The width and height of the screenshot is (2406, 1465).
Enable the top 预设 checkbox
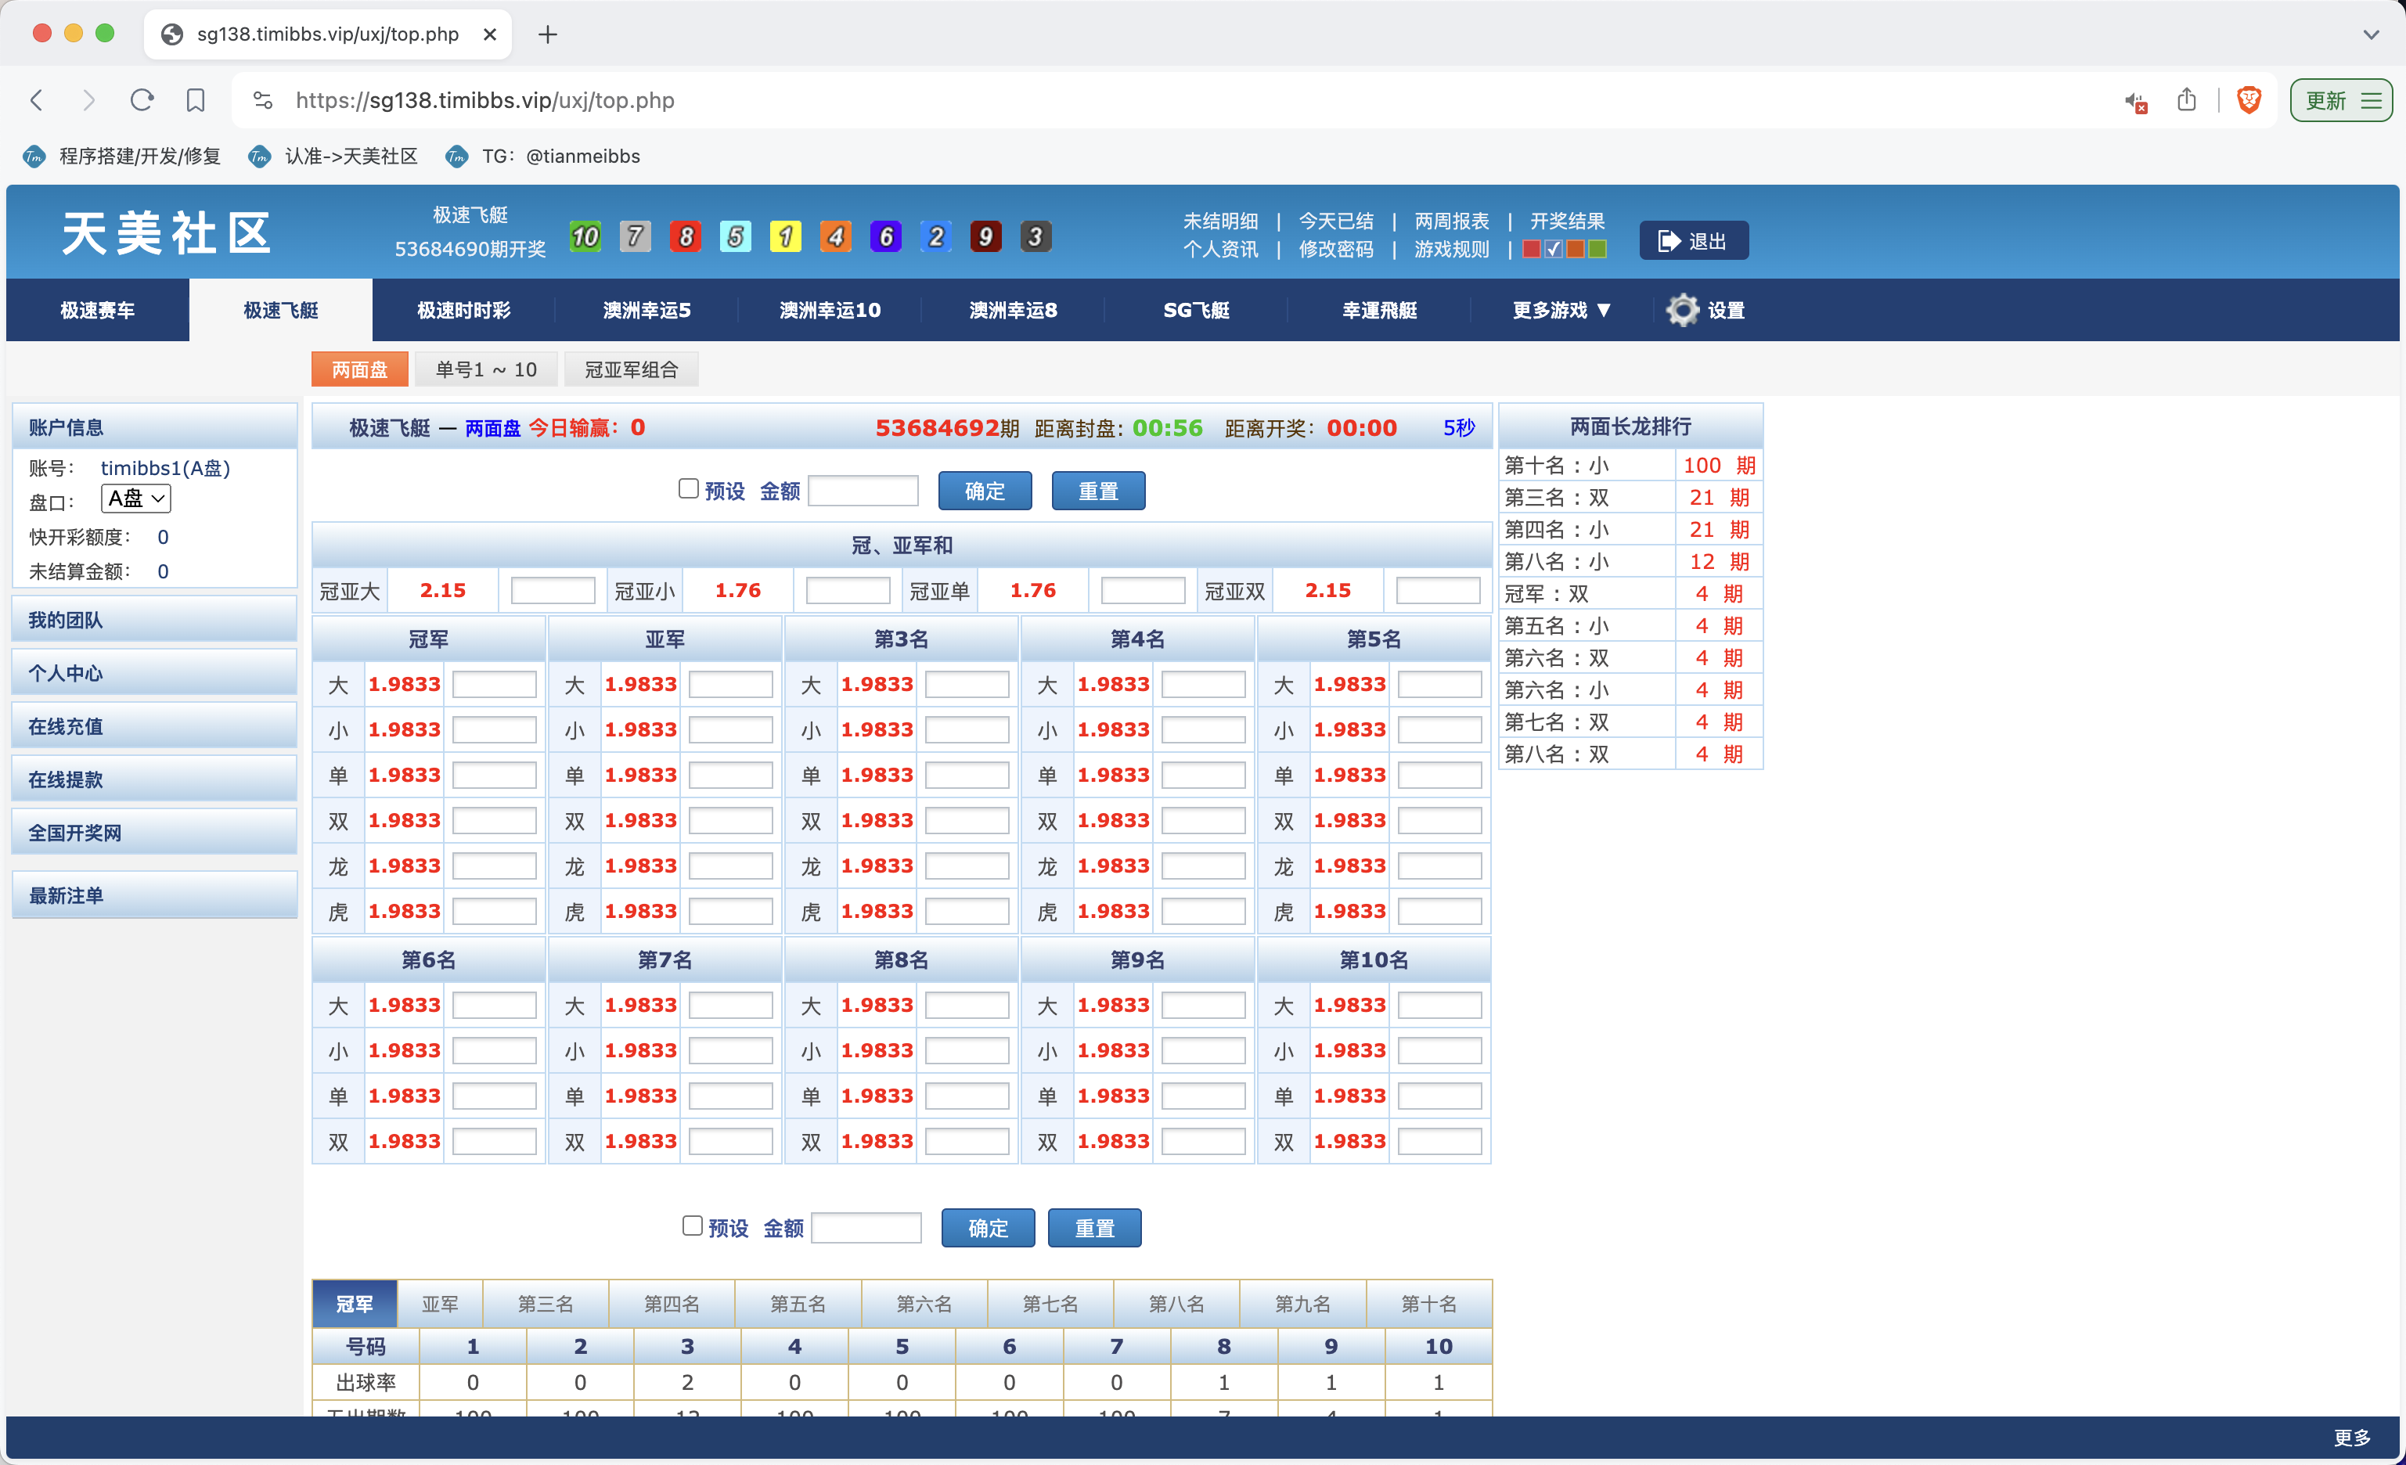(x=689, y=489)
